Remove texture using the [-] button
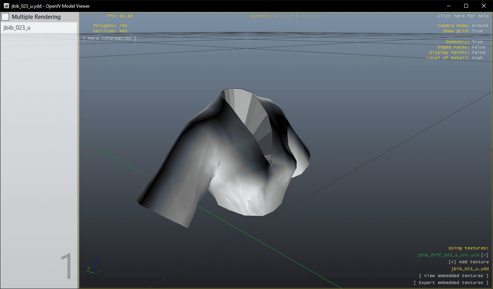The height and width of the screenshot is (289, 493). pos(485,255)
